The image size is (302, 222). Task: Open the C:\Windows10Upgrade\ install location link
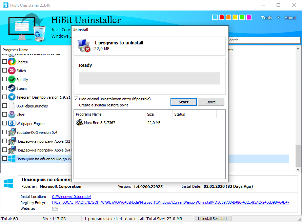72,197
